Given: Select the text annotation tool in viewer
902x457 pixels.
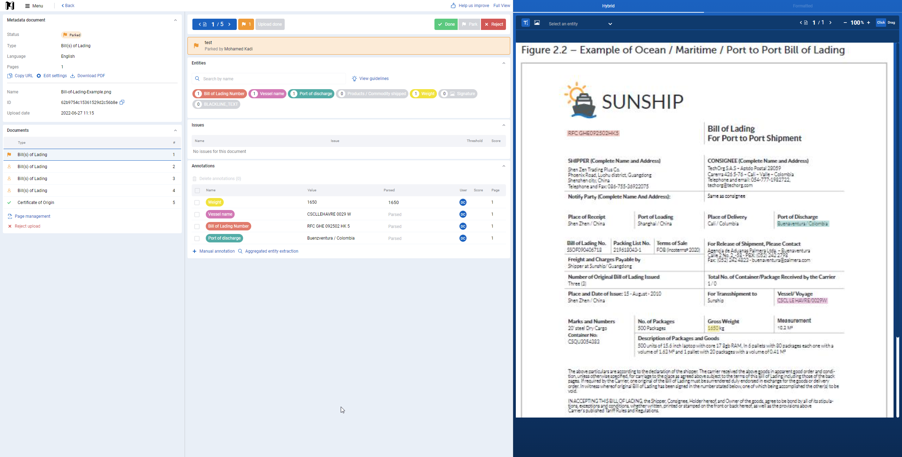Looking at the screenshot, I should pos(525,23).
